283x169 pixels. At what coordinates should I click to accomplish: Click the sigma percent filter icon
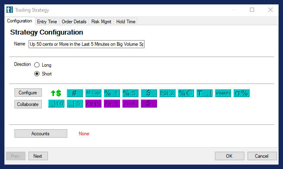242,93
